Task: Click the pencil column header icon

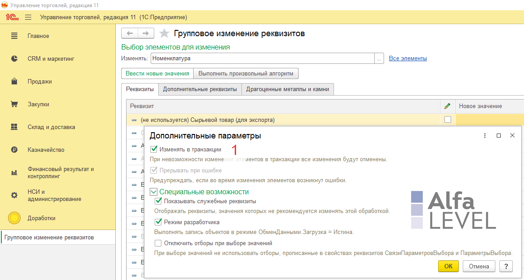Action: [x=447, y=106]
